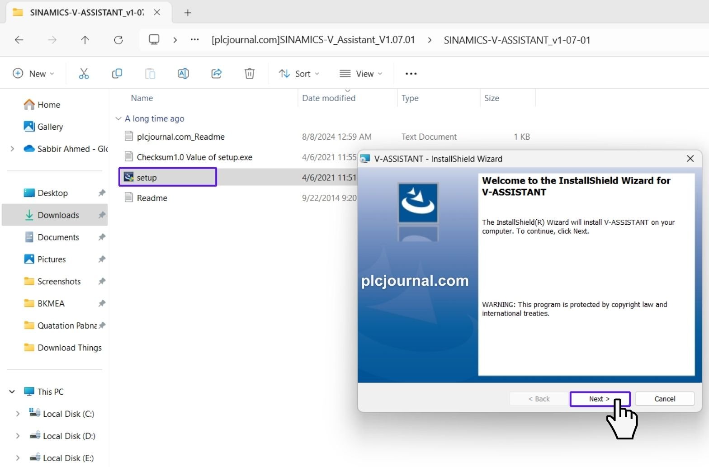Click the Copy icon in toolbar
709x467 pixels.
click(x=117, y=73)
